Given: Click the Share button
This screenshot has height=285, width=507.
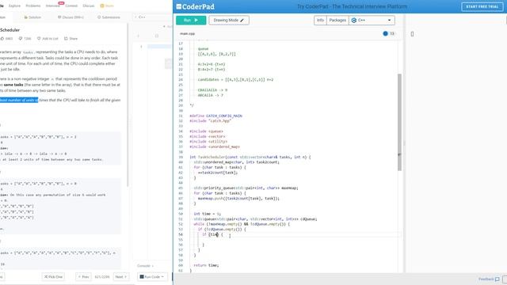Looking at the screenshot, I should tap(71, 39).
